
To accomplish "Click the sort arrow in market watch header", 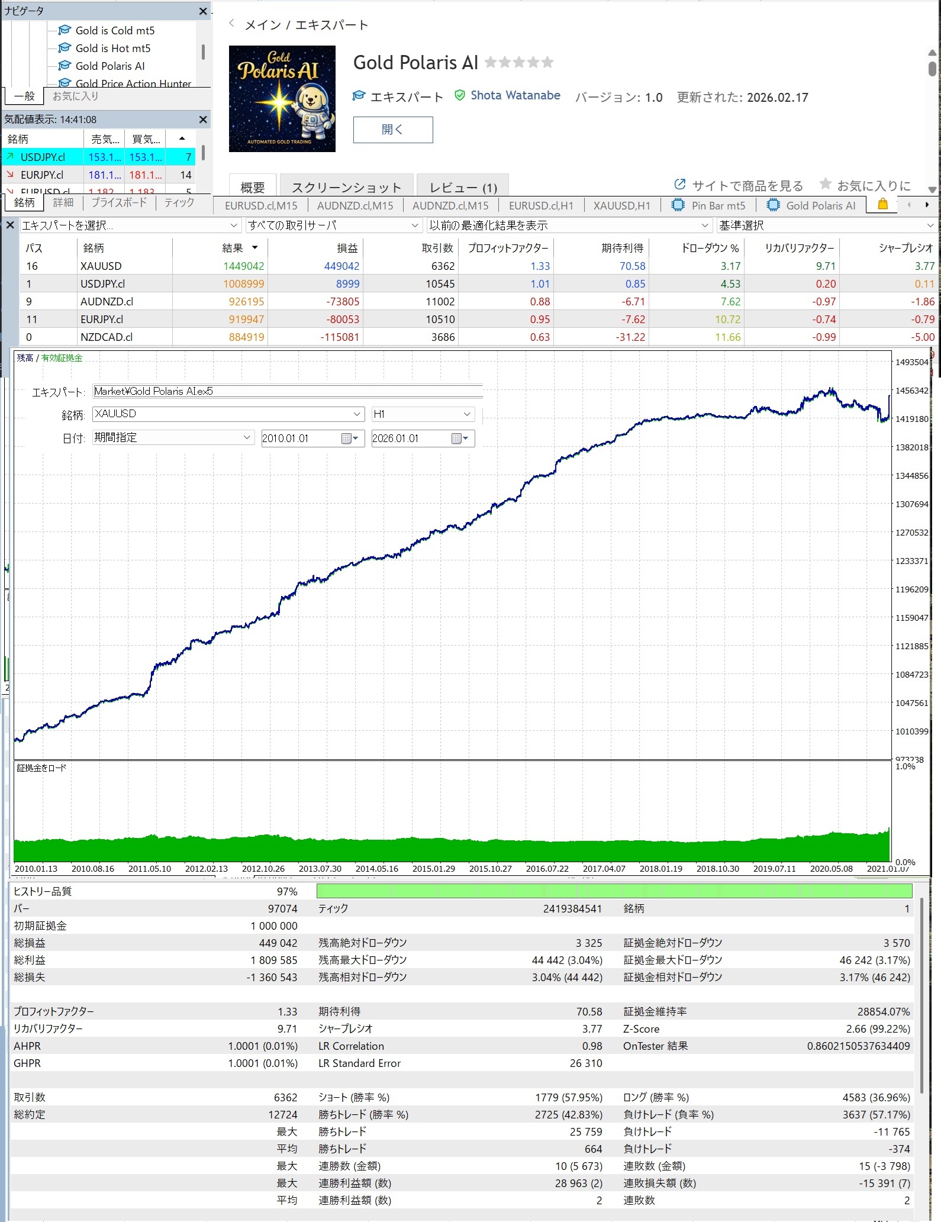I will pos(182,138).
